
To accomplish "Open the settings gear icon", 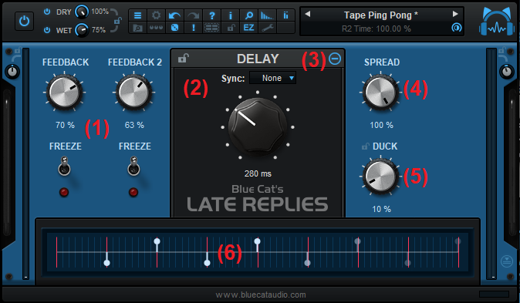I will 156,15.
